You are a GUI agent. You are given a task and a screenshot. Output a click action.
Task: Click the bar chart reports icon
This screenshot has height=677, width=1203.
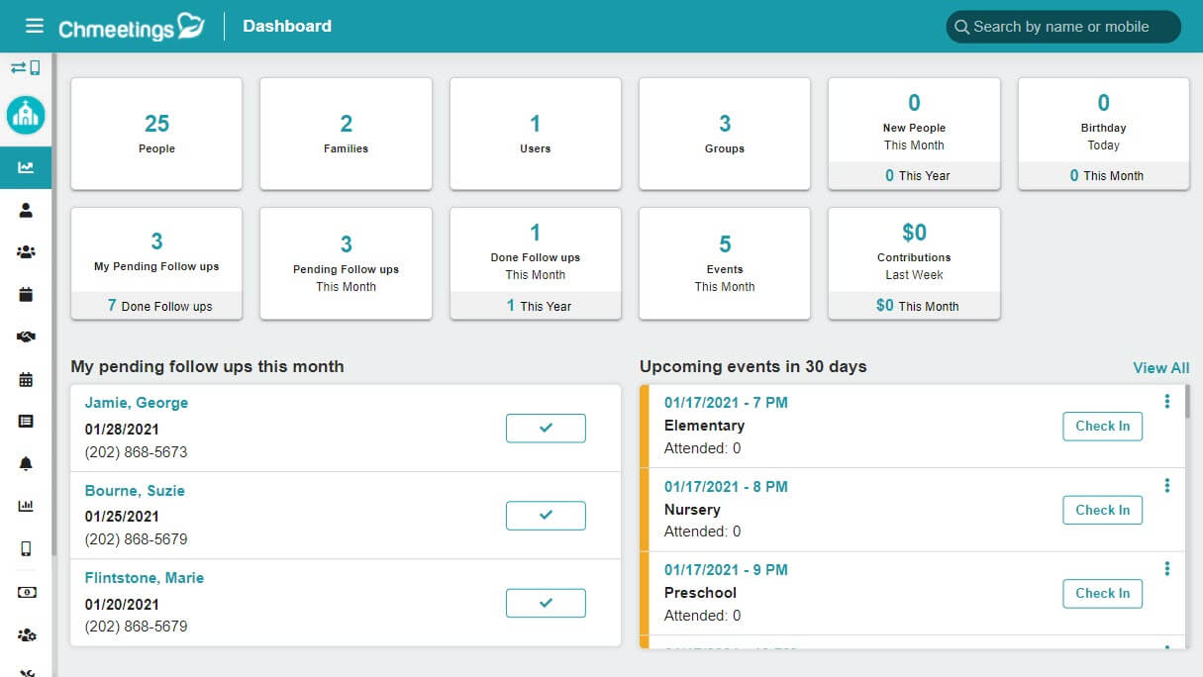[x=26, y=506]
